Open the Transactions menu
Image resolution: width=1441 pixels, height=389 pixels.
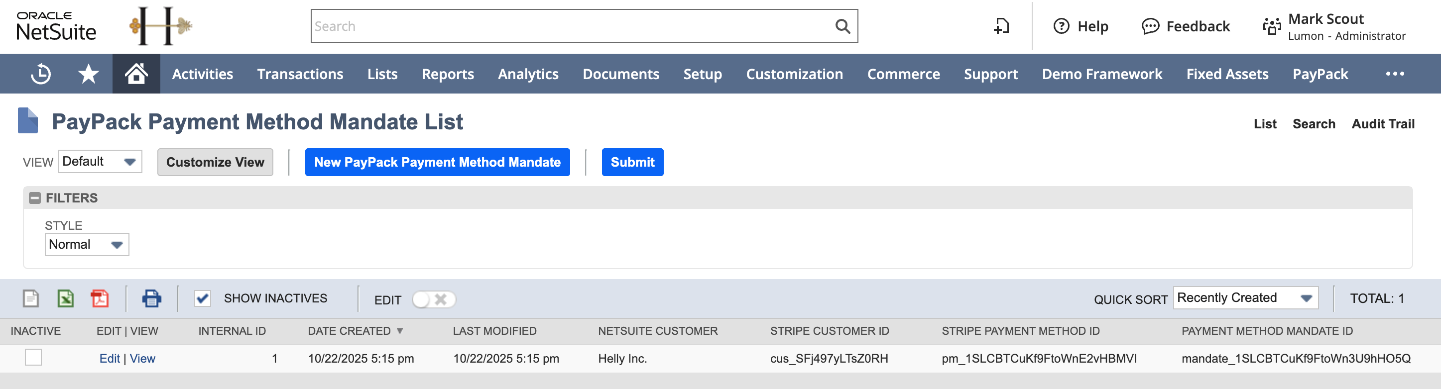click(x=300, y=74)
